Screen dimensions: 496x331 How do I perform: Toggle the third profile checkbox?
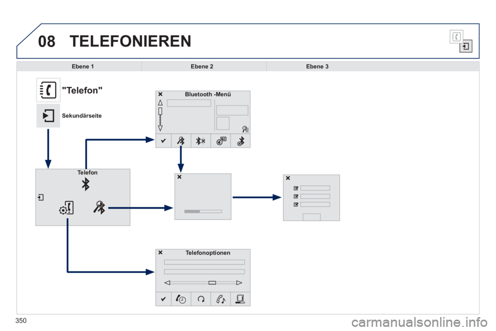tap(296, 205)
